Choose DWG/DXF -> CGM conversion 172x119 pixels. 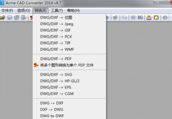point(69,94)
